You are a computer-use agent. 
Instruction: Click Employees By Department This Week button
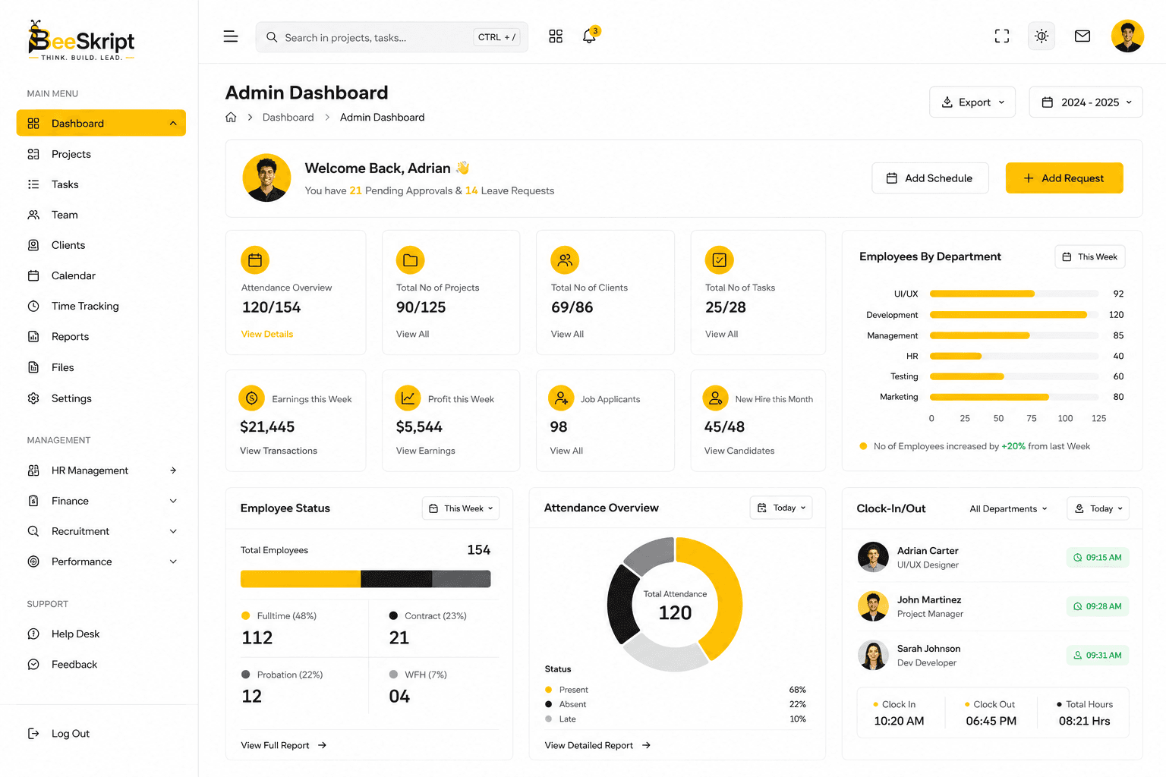point(1090,256)
